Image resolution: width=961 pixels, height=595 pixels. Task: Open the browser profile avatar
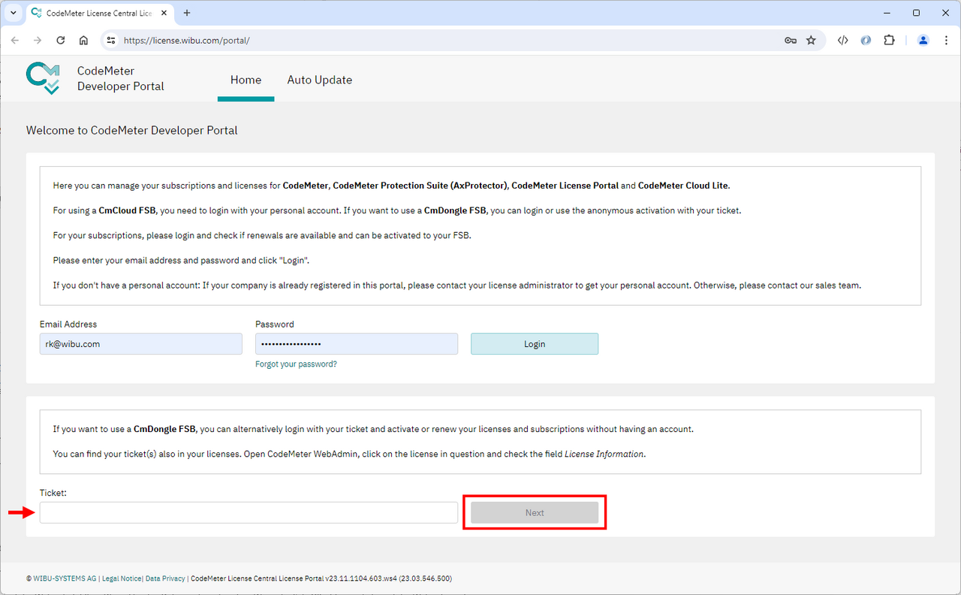tap(923, 41)
